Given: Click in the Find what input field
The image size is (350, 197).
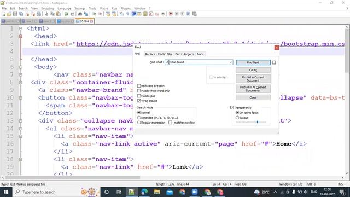Looking at the screenshot, I should (x=199, y=62).
